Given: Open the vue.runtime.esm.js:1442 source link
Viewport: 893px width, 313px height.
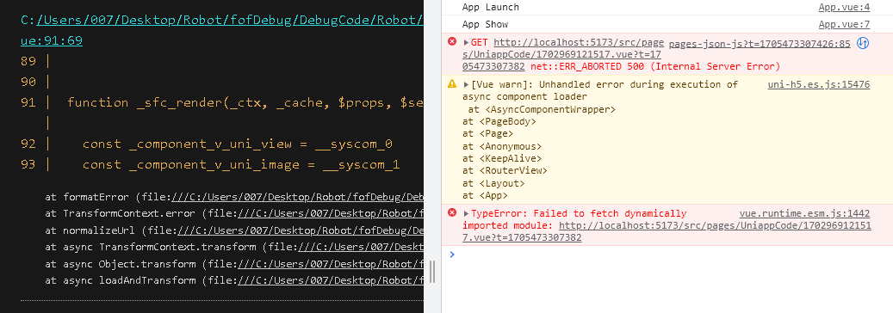Looking at the screenshot, I should point(804,213).
